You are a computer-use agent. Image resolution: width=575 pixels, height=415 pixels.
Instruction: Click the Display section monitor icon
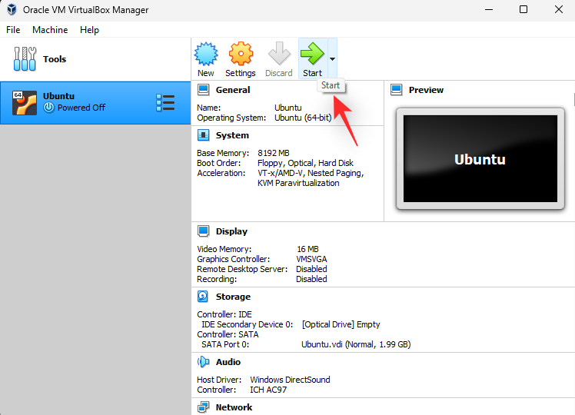(204, 231)
